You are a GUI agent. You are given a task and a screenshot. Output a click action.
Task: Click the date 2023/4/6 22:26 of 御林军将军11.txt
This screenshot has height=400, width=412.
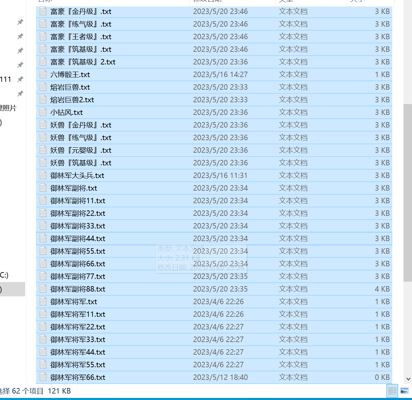coord(218,314)
